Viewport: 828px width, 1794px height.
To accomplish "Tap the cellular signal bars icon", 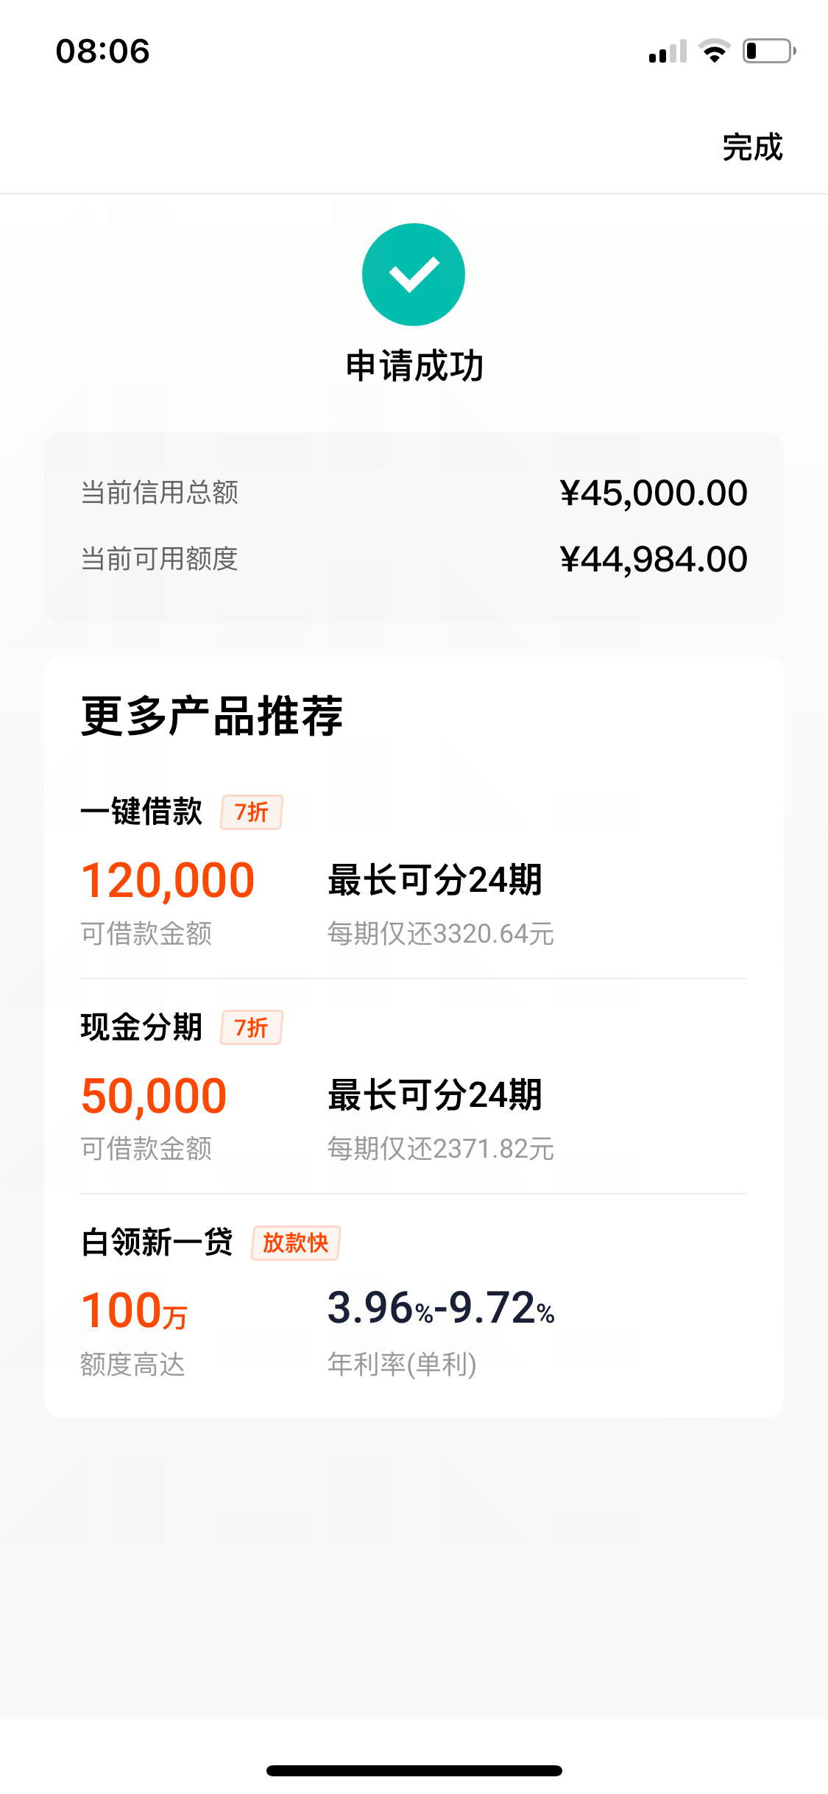I will [668, 52].
